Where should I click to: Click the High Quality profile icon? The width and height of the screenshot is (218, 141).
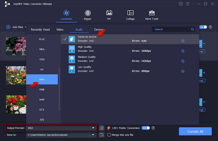(x=72, y=49)
